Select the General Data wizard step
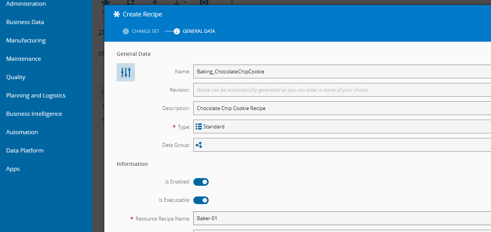 [199, 31]
